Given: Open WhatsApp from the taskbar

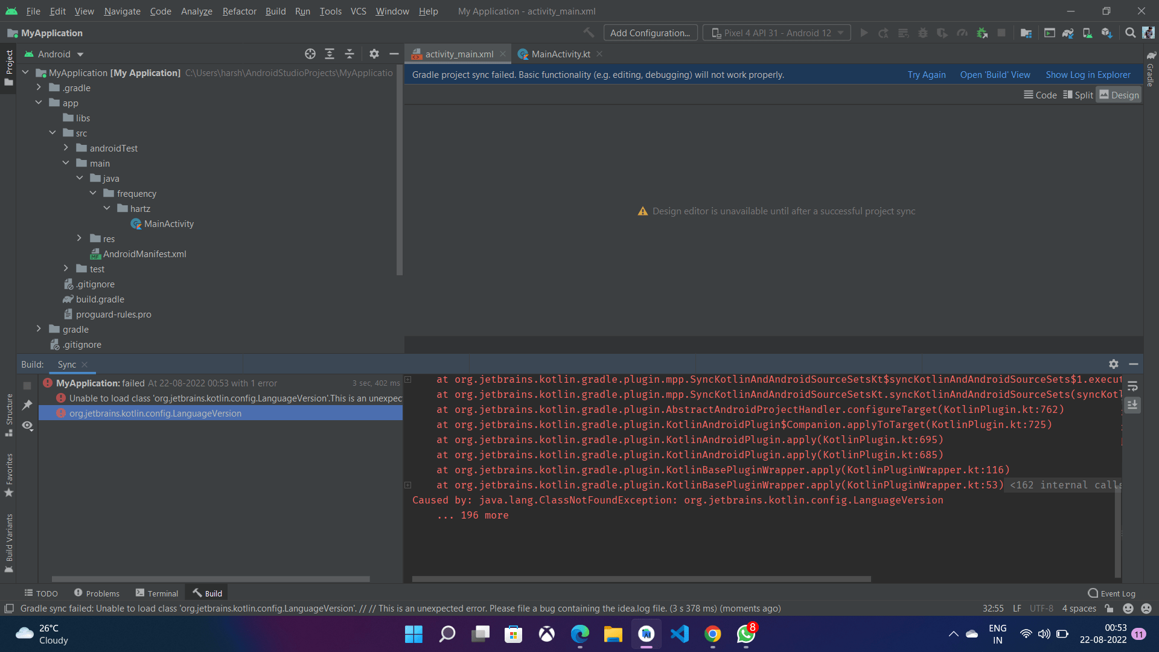Looking at the screenshot, I should pos(746,634).
